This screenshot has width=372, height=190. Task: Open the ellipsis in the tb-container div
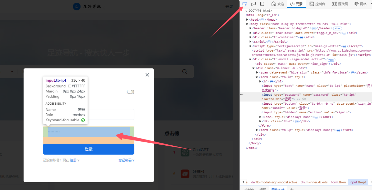301,38
